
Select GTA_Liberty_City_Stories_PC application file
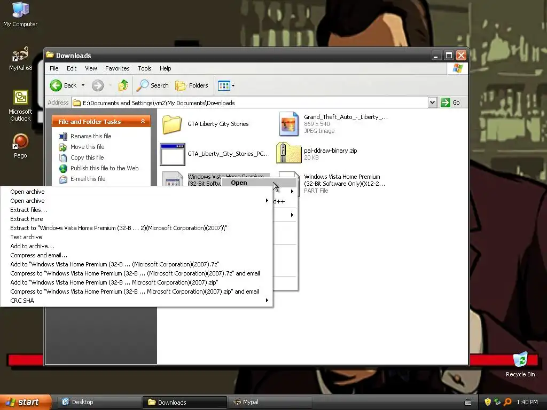click(x=215, y=154)
